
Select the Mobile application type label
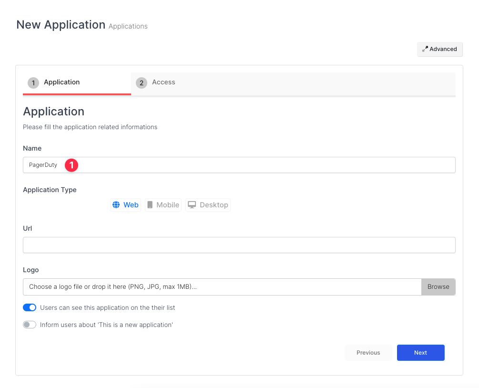(168, 205)
